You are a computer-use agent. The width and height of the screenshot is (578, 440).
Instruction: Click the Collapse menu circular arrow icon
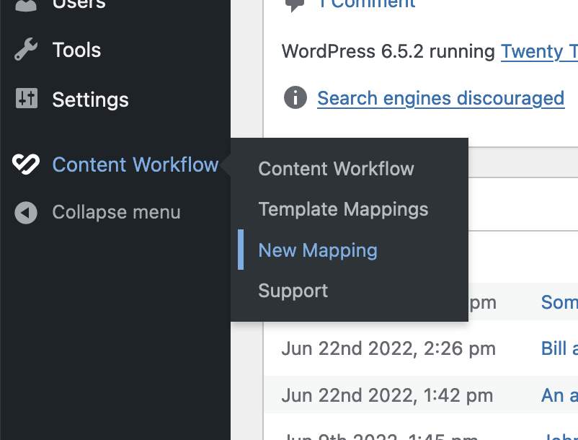[x=26, y=212]
